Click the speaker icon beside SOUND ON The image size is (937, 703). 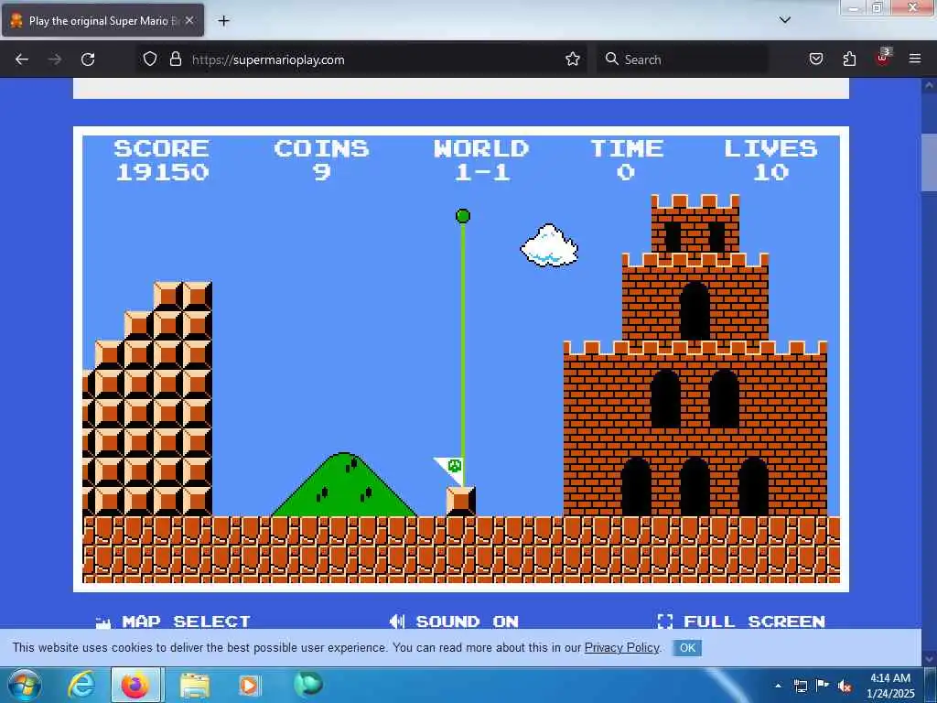click(x=397, y=622)
